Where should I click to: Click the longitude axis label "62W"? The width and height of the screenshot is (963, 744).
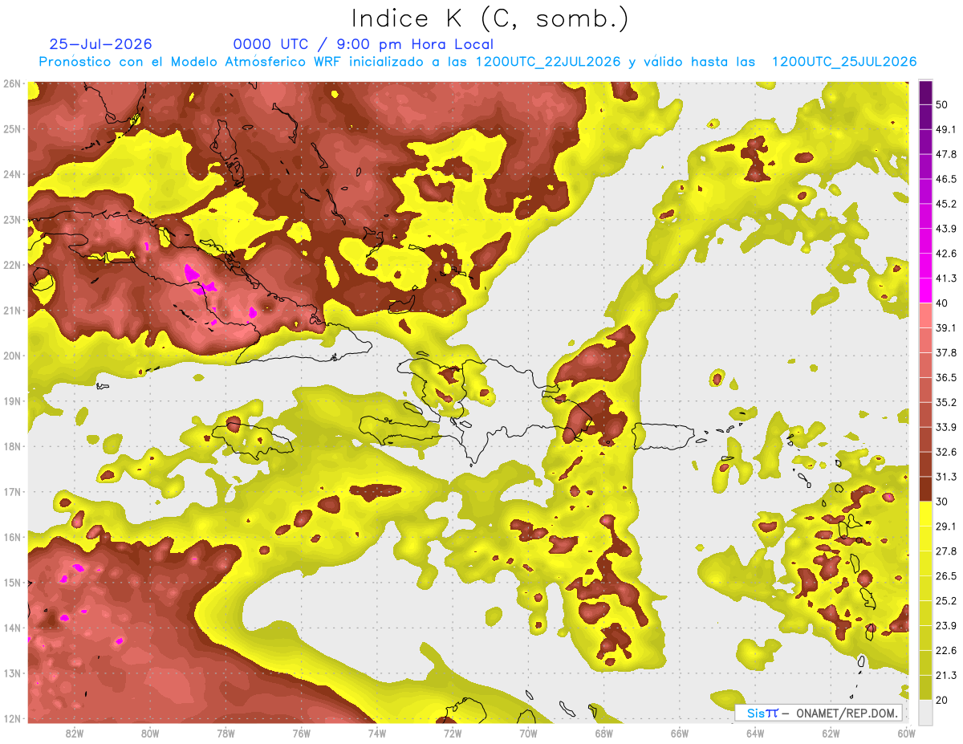tap(831, 733)
